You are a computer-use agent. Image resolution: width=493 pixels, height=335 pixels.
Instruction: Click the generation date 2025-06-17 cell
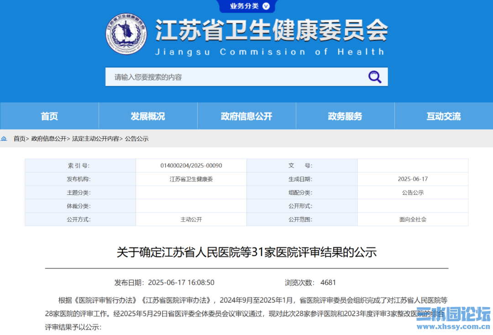413,179
